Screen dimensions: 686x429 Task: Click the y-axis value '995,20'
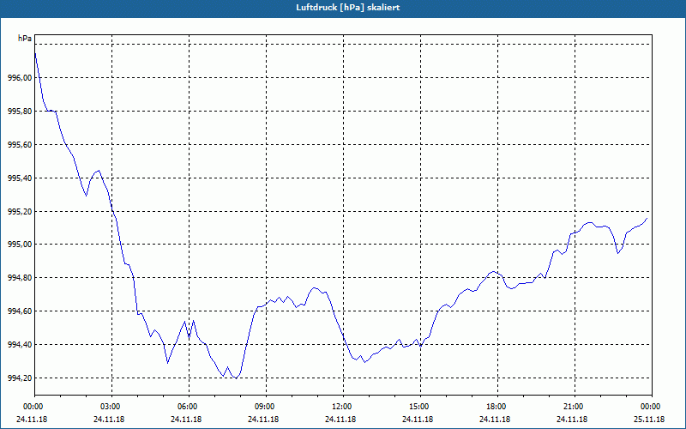coord(20,211)
